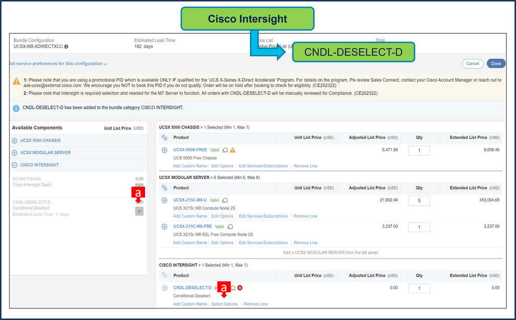516x320 pixels.
Task: Click Remove Line under CNDL-DESELECT-D
Action: pos(256,304)
